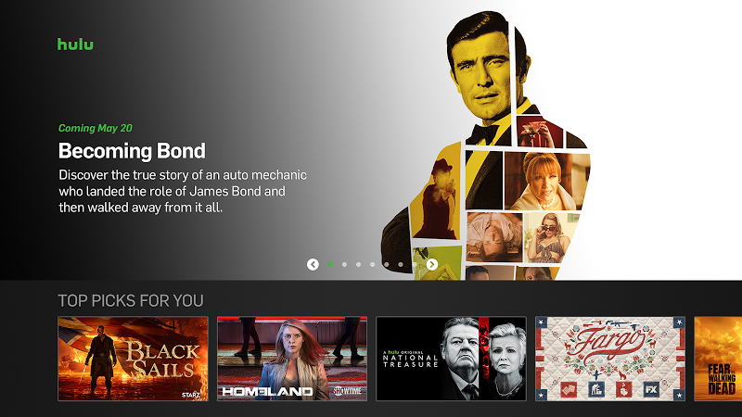Select the active green carousel dot
Screen dimensions: 742x417
(x=330, y=264)
